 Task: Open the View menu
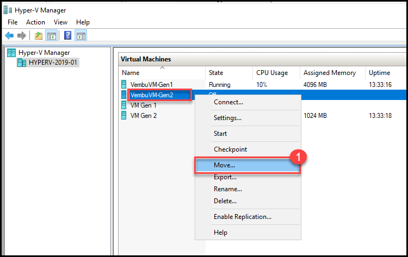(60, 22)
